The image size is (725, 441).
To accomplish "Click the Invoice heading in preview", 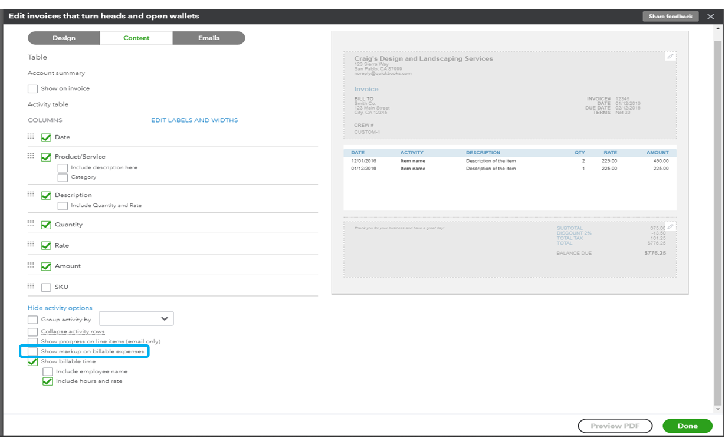I will click(366, 89).
